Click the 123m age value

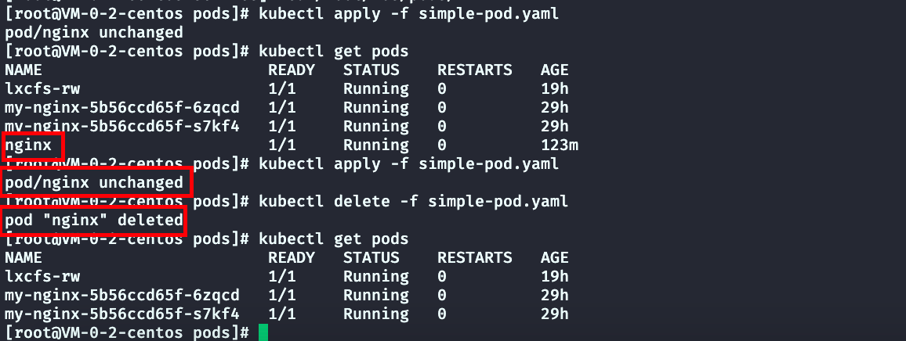(560, 145)
